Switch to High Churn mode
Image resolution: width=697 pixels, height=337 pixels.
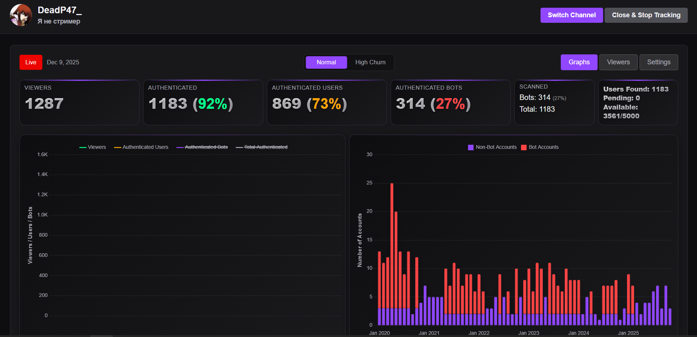click(370, 62)
